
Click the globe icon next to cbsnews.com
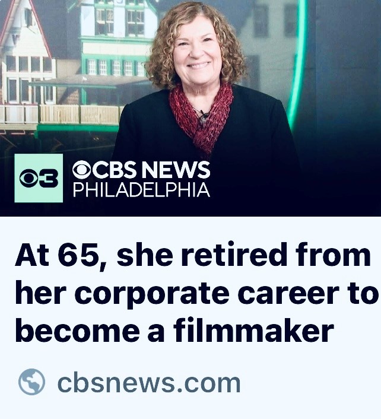31,382
